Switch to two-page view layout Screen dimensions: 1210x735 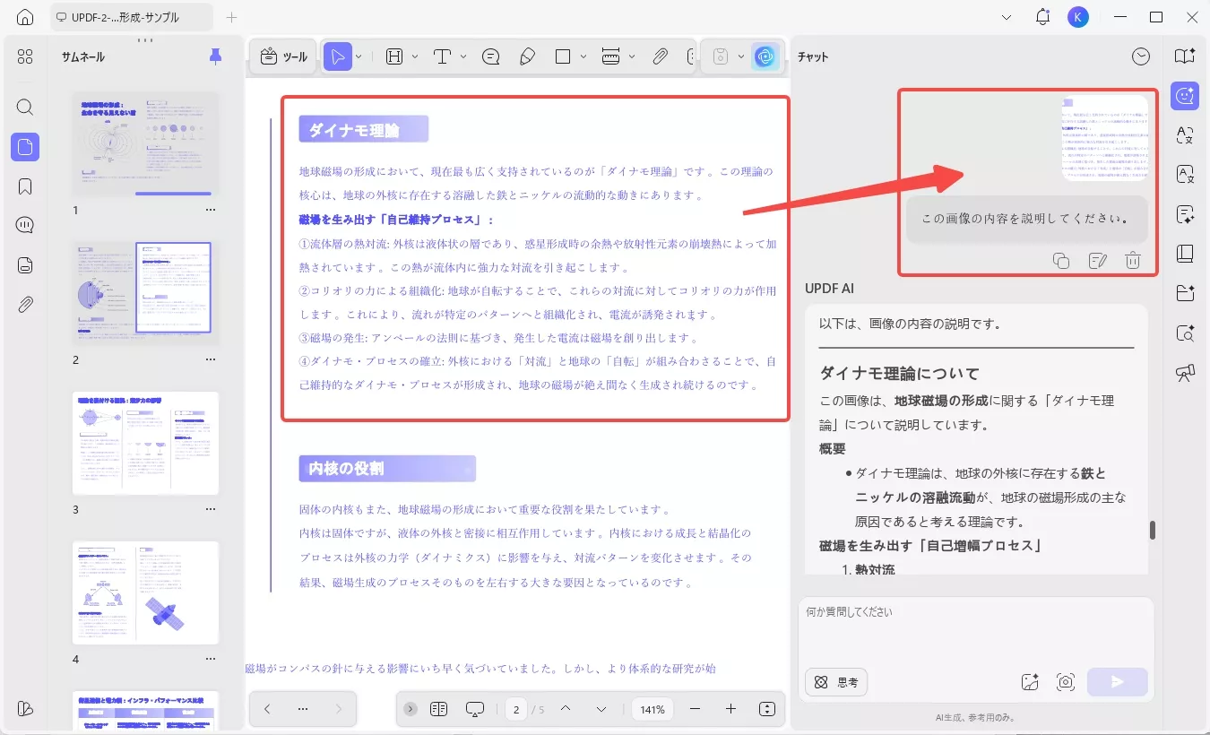pos(438,708)
